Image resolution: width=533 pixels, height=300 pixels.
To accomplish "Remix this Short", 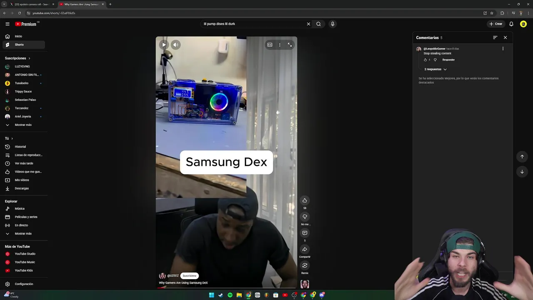I will click(305, 265).
